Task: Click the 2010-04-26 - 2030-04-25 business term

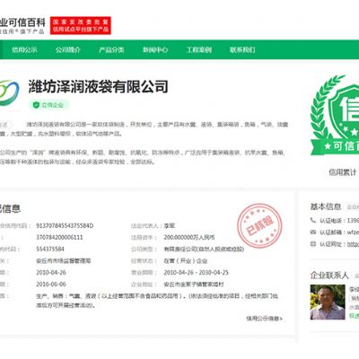Action: tap(196, 273)
